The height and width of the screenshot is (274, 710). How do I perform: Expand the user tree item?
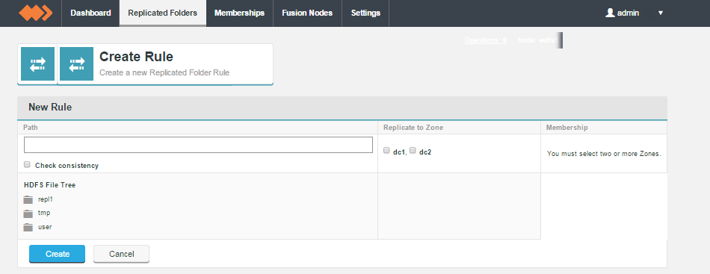[x=45, y=227]
